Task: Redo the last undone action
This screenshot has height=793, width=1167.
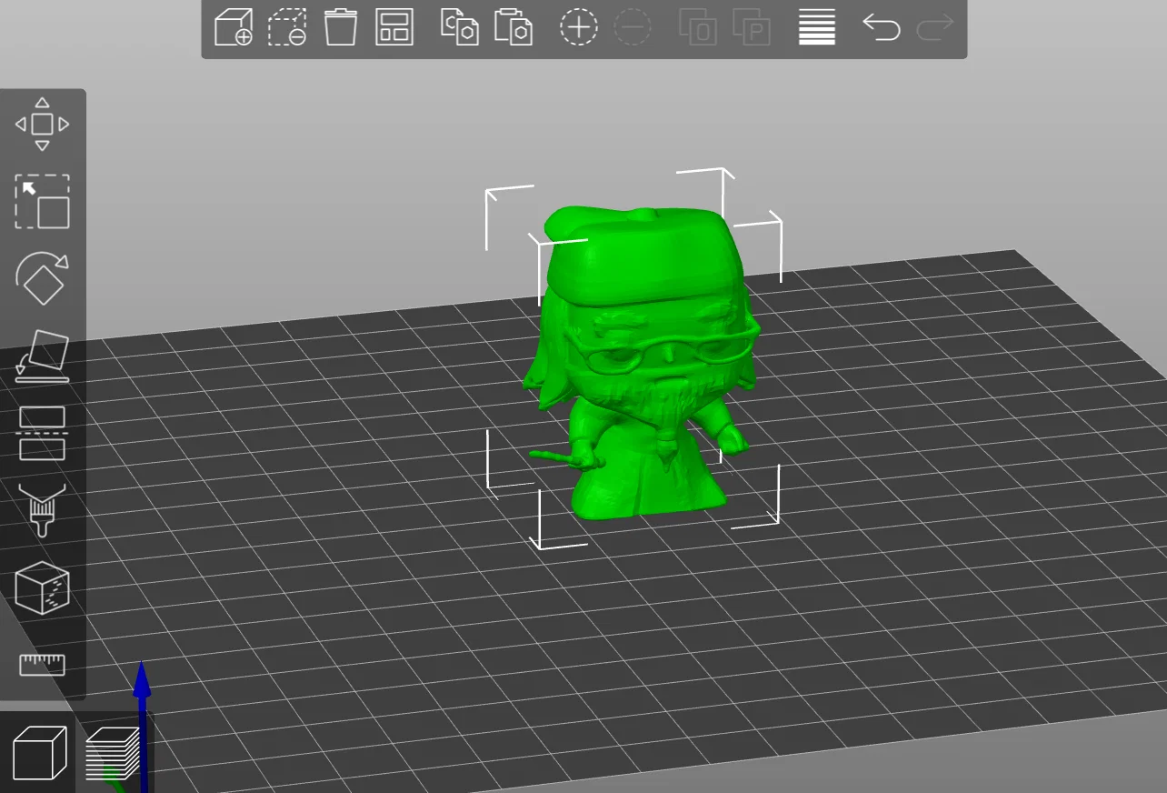Action: (935, 27)
